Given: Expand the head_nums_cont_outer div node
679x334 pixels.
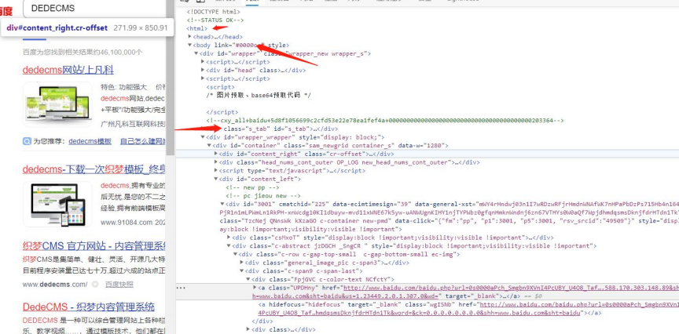Looking at the screenshot, I should (216, 162).
